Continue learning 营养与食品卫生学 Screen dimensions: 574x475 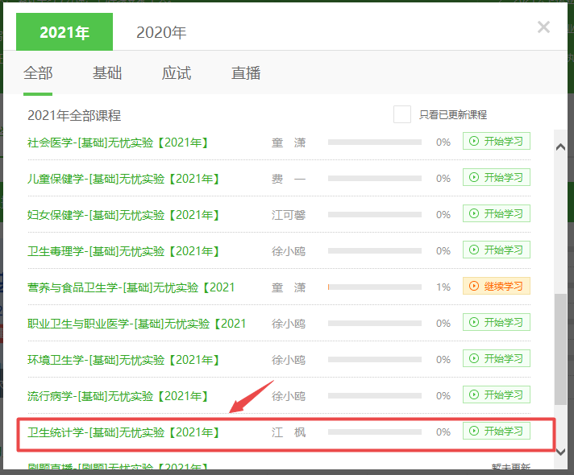496,287
